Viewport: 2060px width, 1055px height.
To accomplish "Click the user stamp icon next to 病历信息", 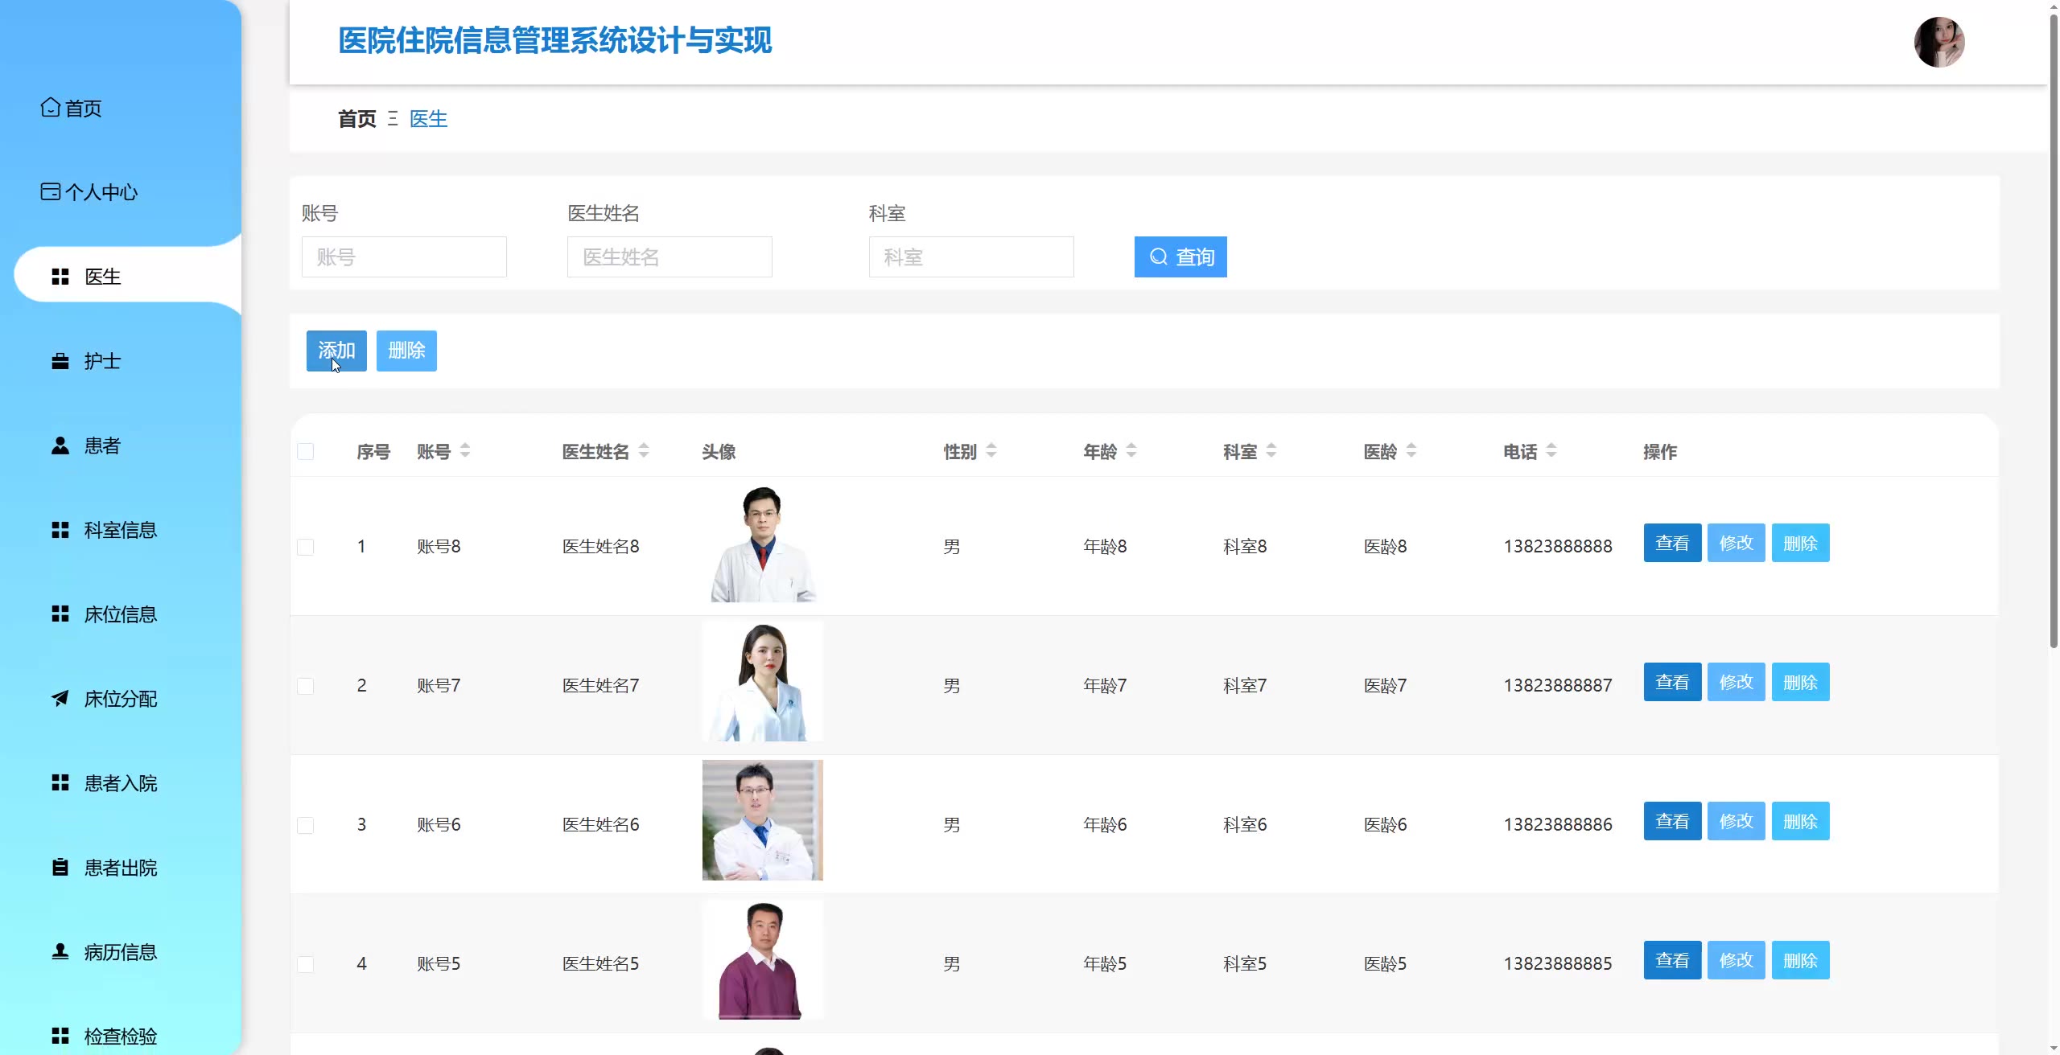I will pos(60,951).
